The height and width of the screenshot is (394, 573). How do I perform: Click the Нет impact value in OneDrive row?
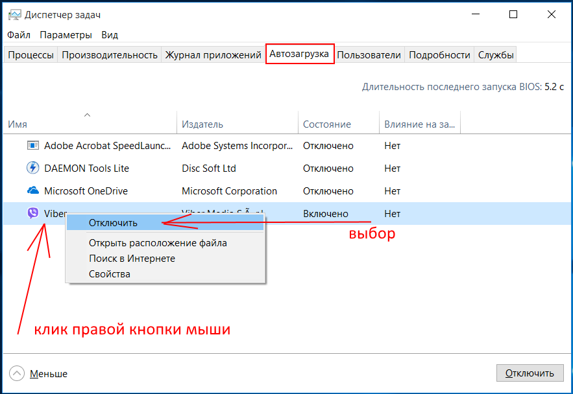[392, 191]
